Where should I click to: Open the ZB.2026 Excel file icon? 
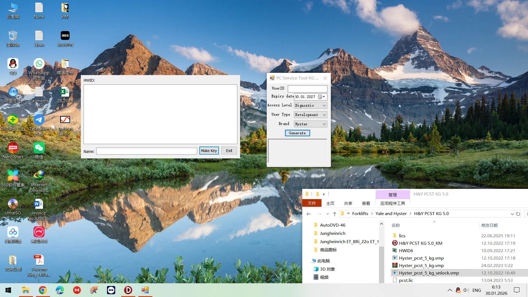point(65,95)
